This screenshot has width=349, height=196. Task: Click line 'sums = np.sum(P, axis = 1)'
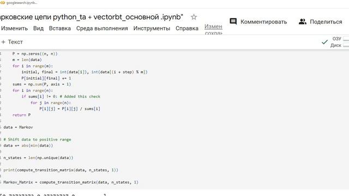point(41,84)
